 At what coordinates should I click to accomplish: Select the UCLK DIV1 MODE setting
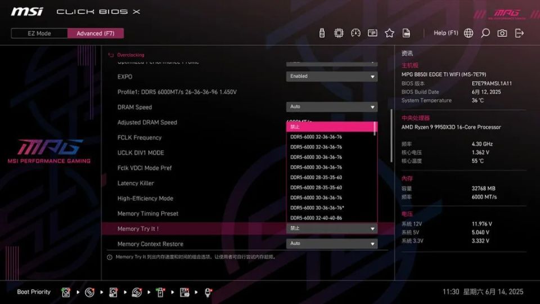[x=141, y=153]
